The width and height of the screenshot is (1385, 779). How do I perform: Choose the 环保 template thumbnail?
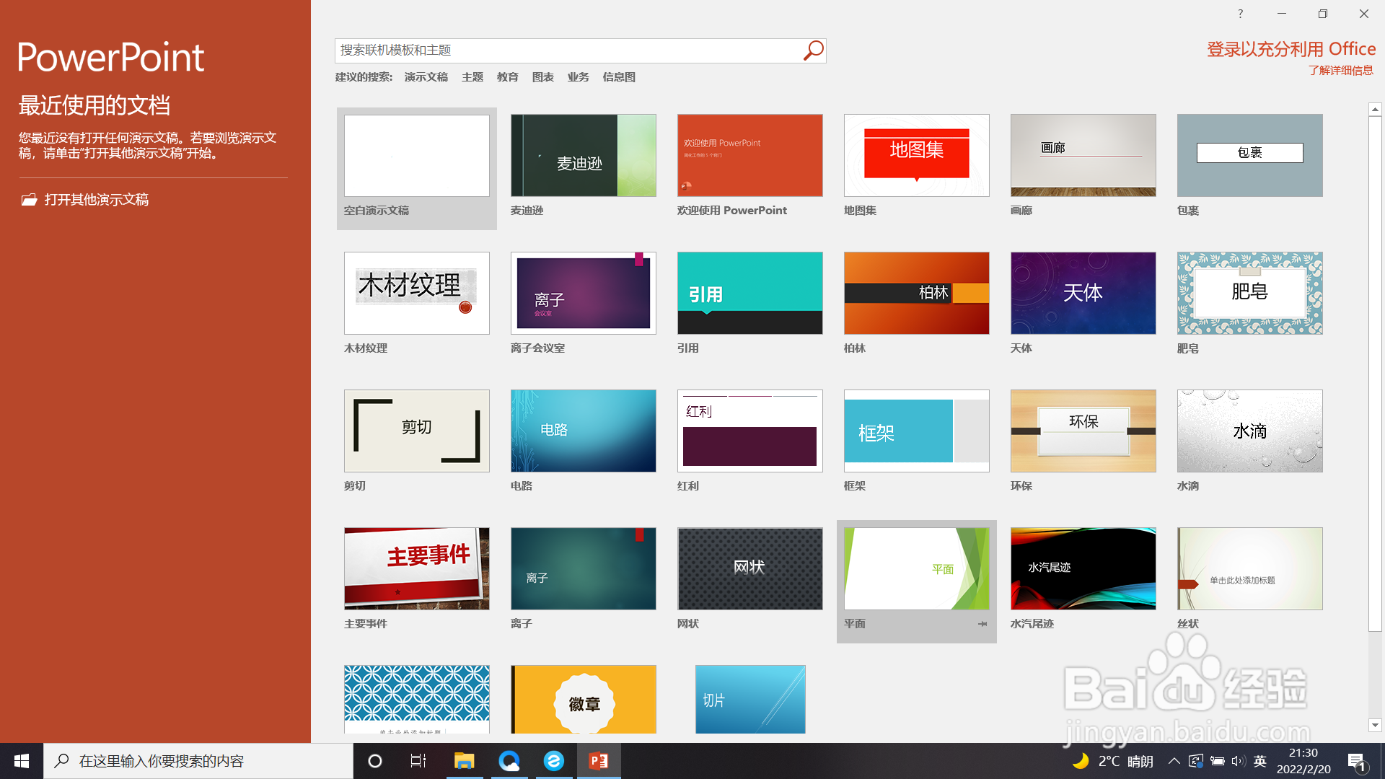click(1083, 431)
